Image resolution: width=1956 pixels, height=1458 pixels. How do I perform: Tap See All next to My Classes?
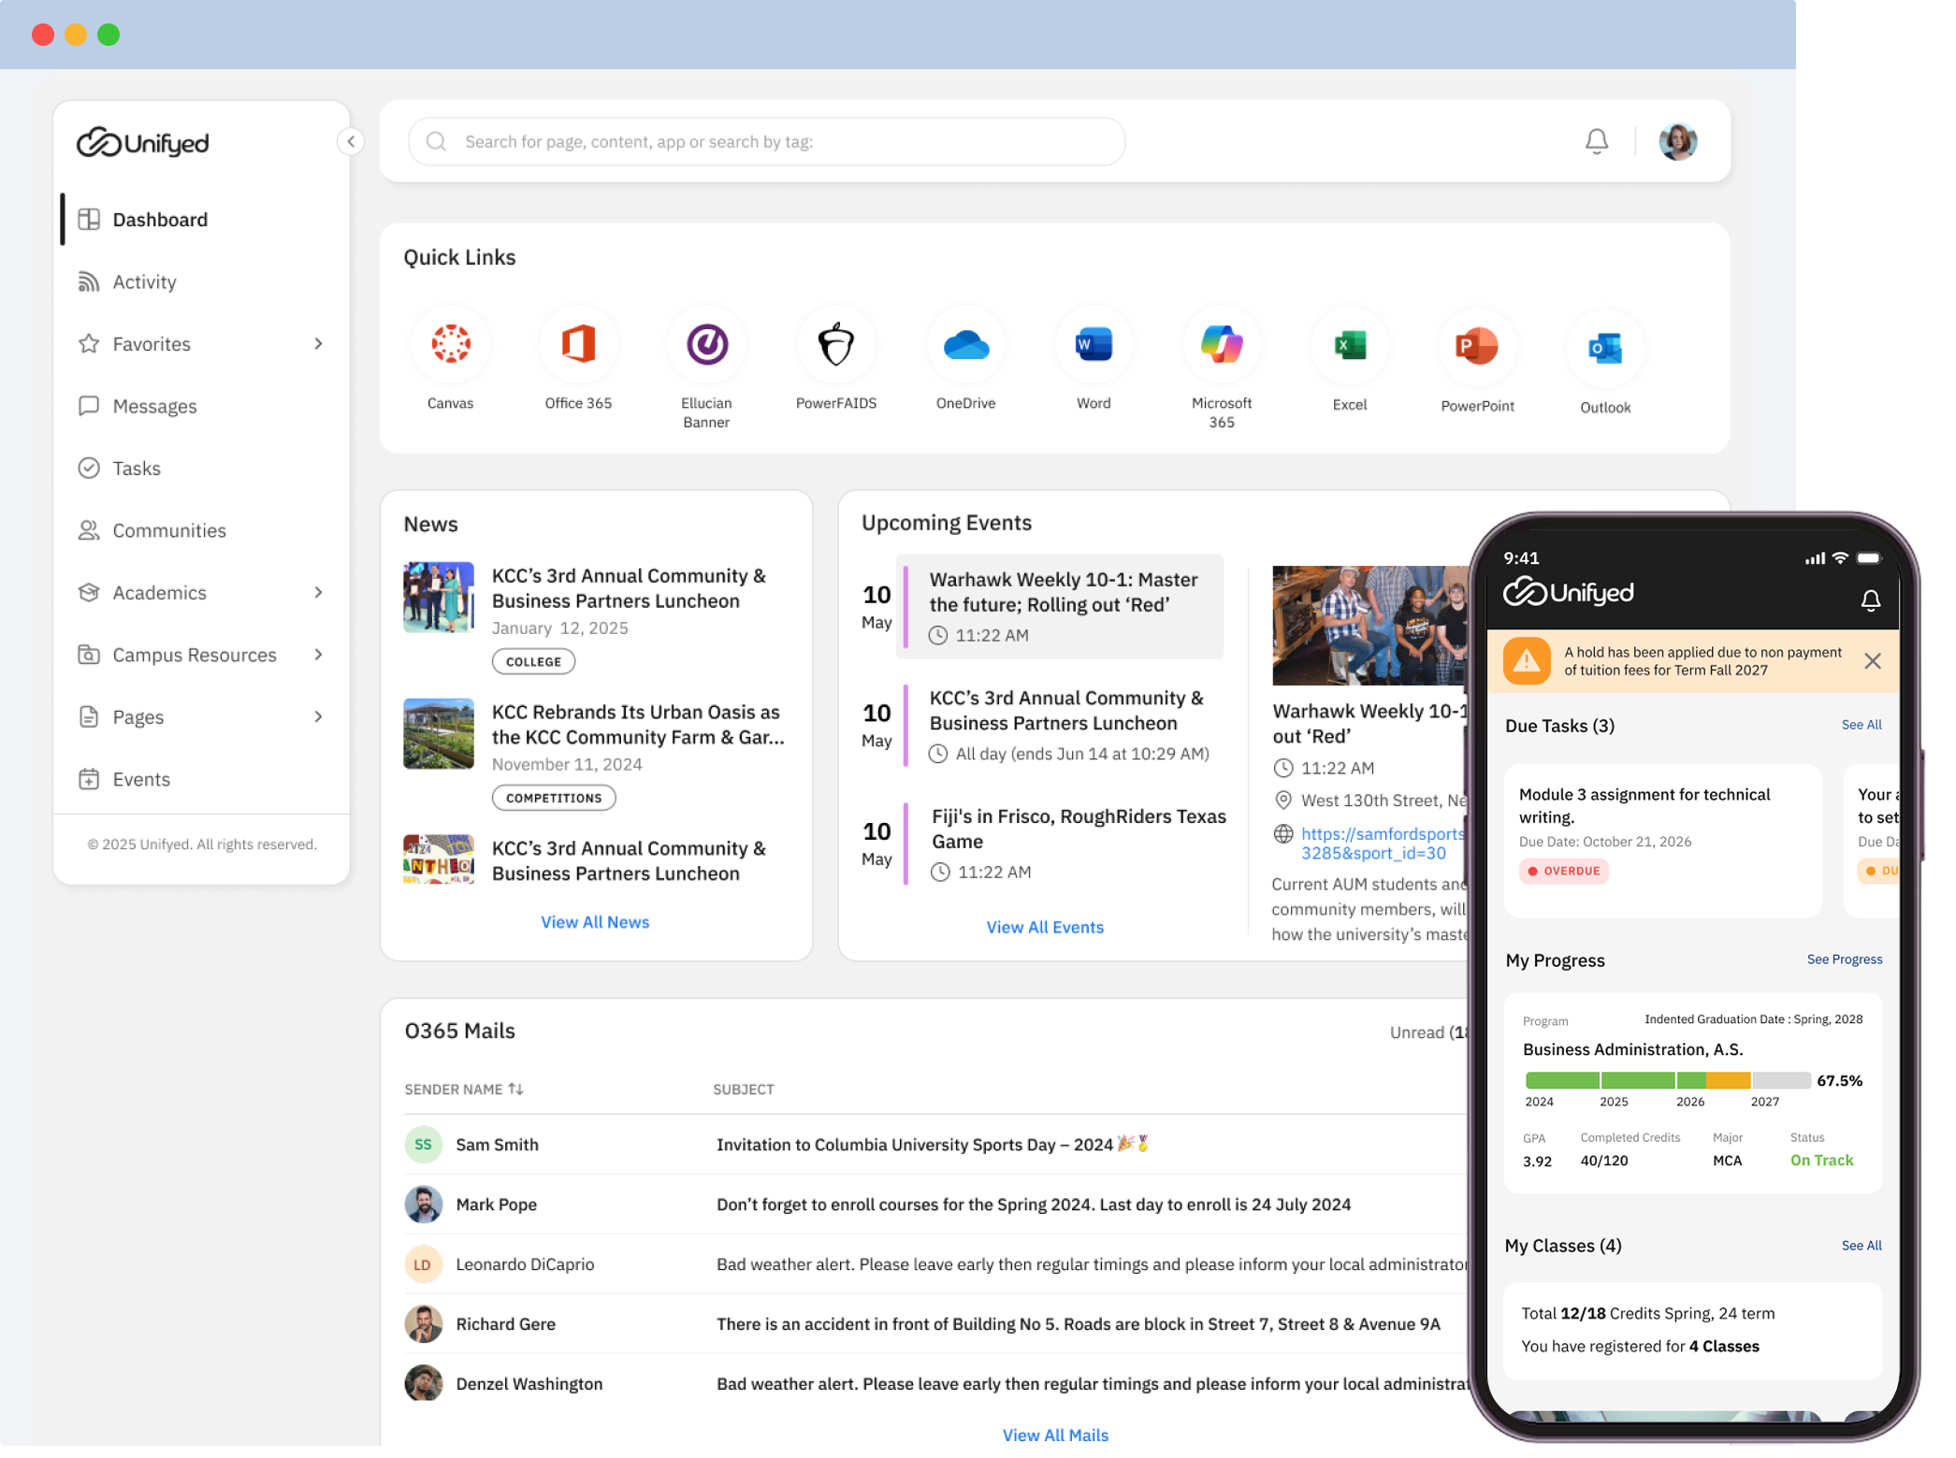tap(1862, 1247)
